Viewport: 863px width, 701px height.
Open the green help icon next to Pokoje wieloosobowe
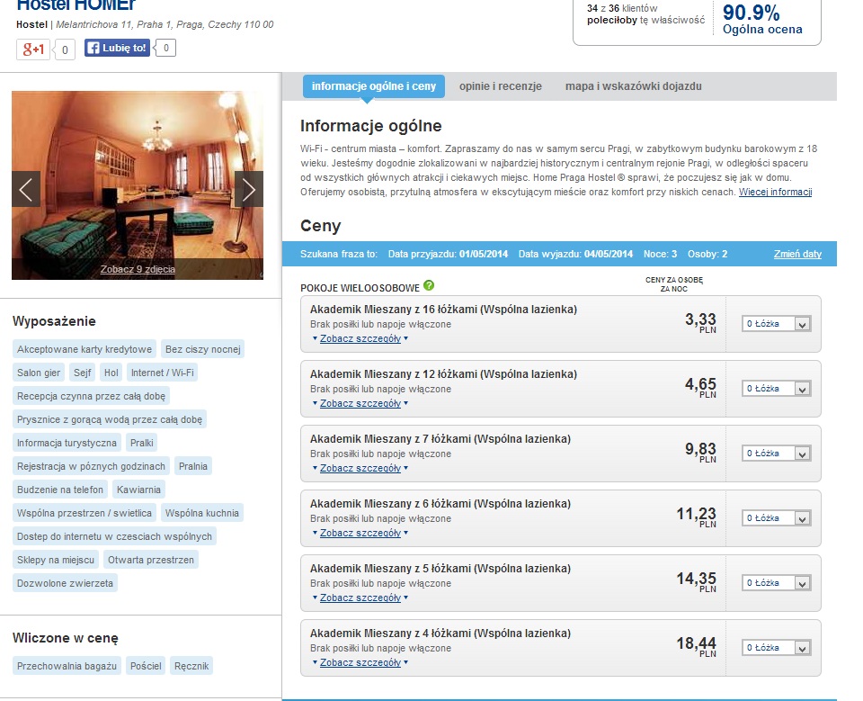tap(429, 285)
